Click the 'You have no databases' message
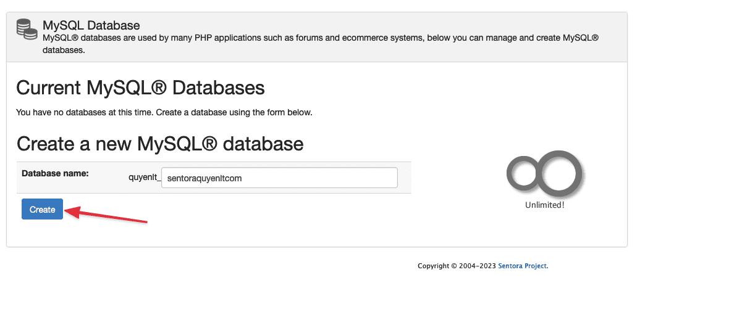Screen dimensions: 737x328 click(164, 113)
